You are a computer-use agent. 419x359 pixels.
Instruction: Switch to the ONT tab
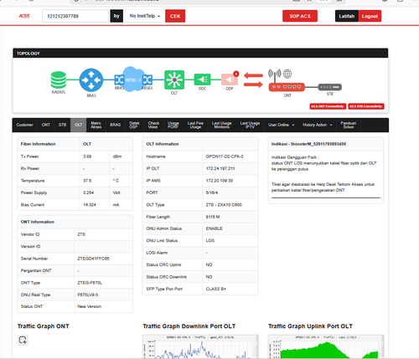(x=46, y=125)
